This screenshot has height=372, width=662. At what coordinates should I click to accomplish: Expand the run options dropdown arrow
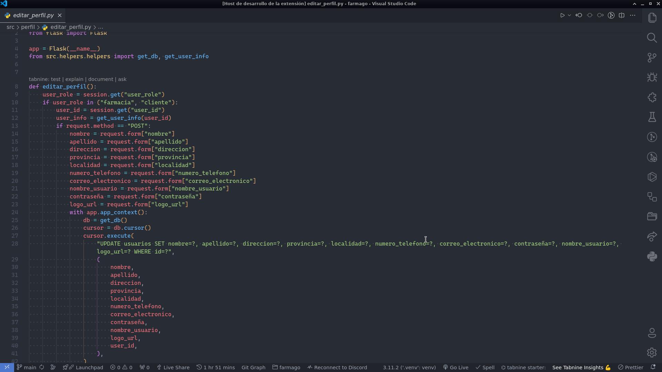pos(569,15)
